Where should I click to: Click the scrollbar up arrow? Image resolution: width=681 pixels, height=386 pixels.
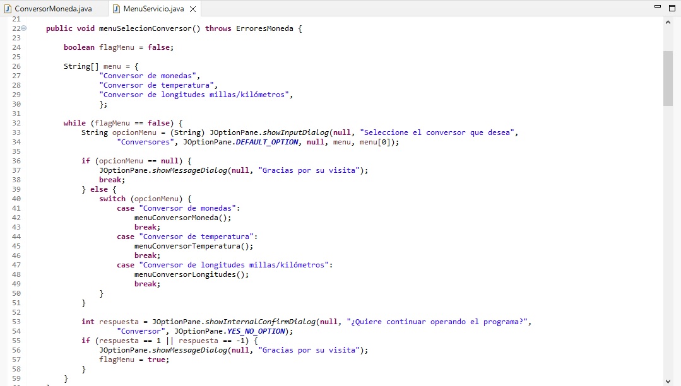tap(668, 22)
